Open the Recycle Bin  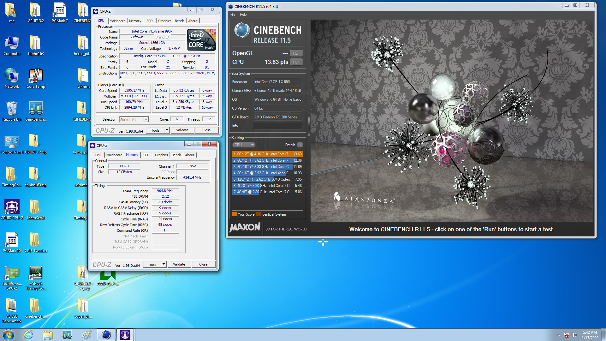12,111
